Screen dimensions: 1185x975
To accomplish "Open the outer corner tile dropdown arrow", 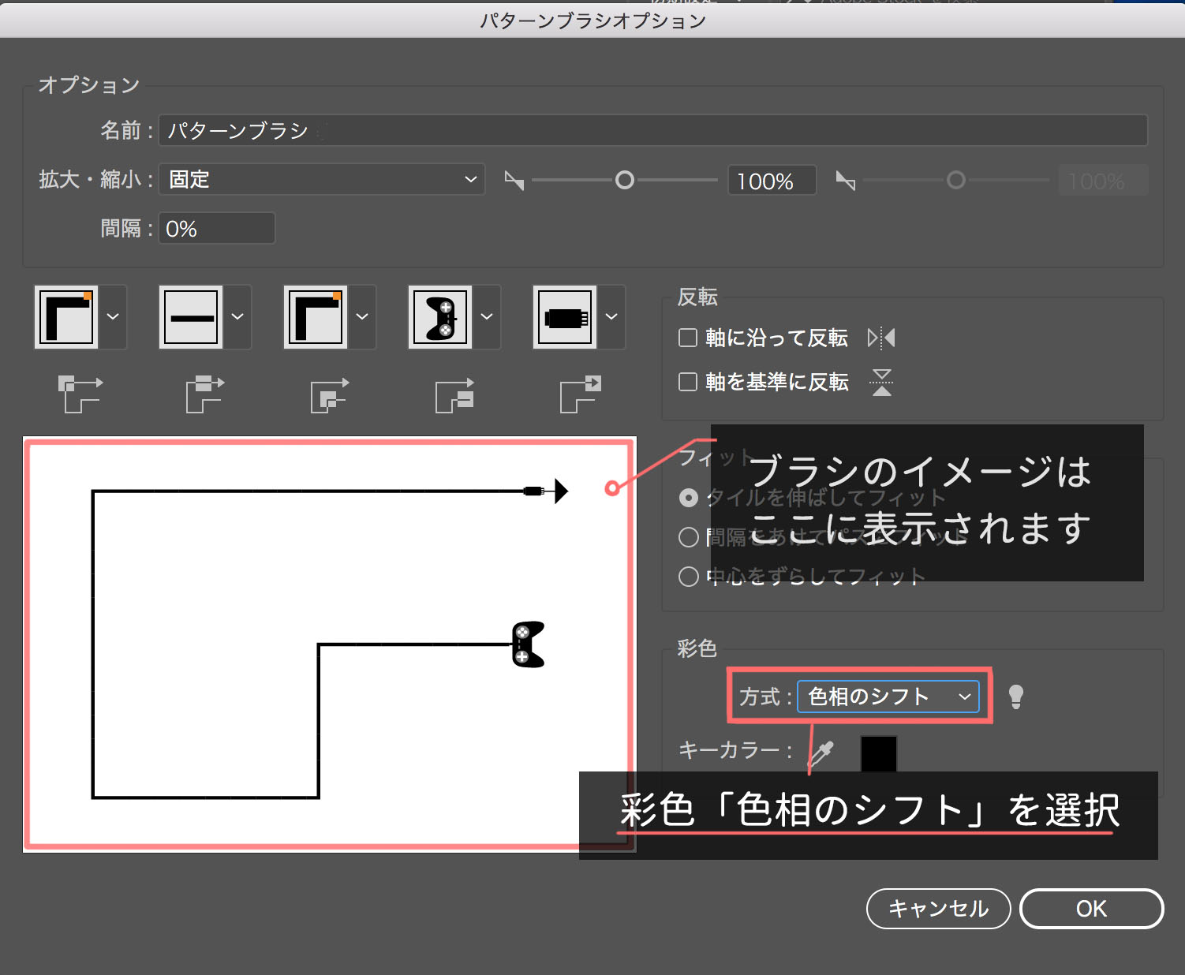I will pyautogui.click(x=113, y=317).
